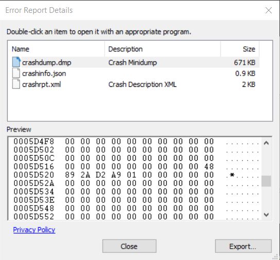The width and height of the screenshot is (280, 260).
Task: Select the crashdump.dmp file icon
Action: 16,62
